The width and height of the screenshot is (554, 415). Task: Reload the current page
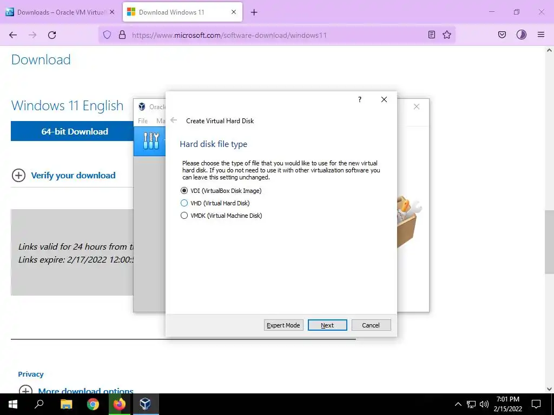click(x=52, y=35)
